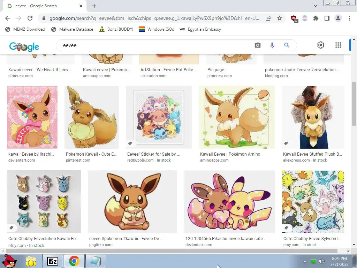
Task: Open the Egyptian Embassy bookmark
Action: (200, 29)
